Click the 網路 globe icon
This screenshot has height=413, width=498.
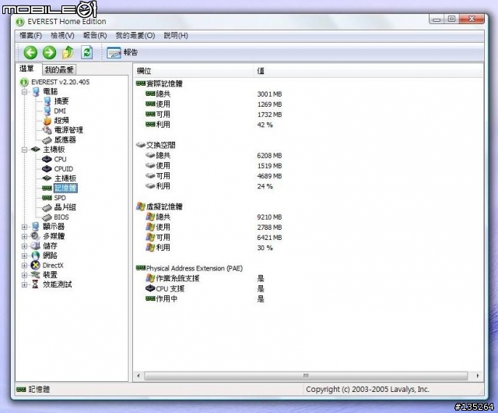[35, 256]
